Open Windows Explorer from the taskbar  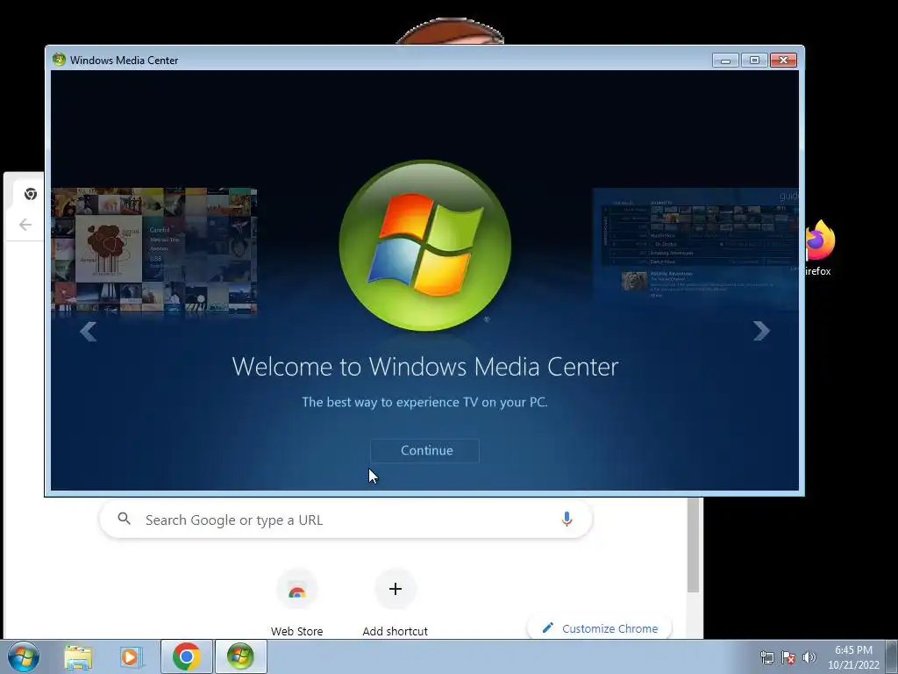coord(78,656)
